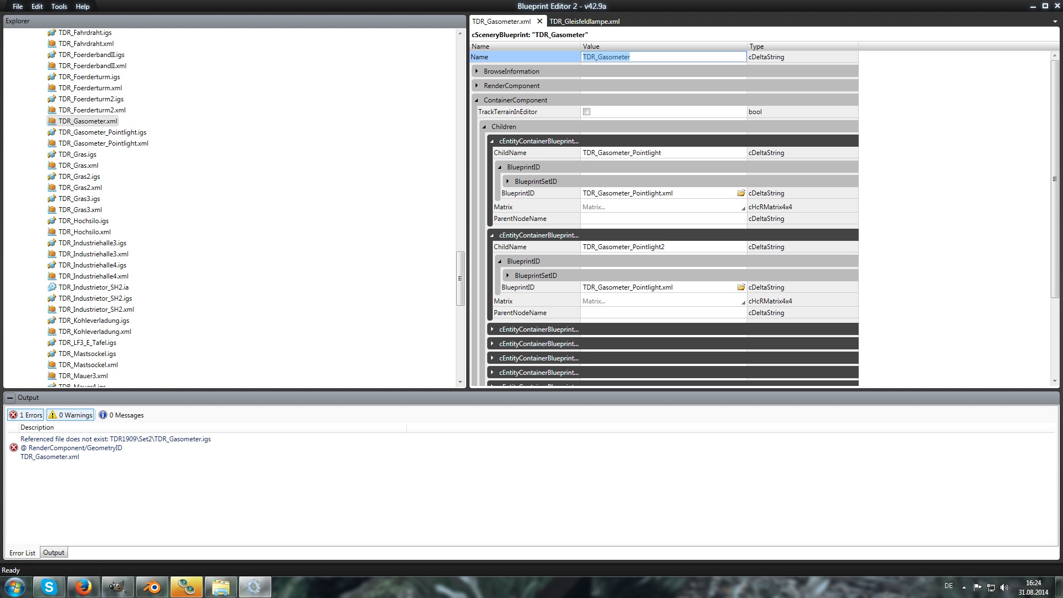The image size is (1063, 598).
Task: Open Skype from the taskbar
Action: click(x=49, y=587)
